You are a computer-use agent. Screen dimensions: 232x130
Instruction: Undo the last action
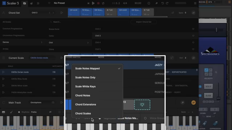[x=162, y=3]
